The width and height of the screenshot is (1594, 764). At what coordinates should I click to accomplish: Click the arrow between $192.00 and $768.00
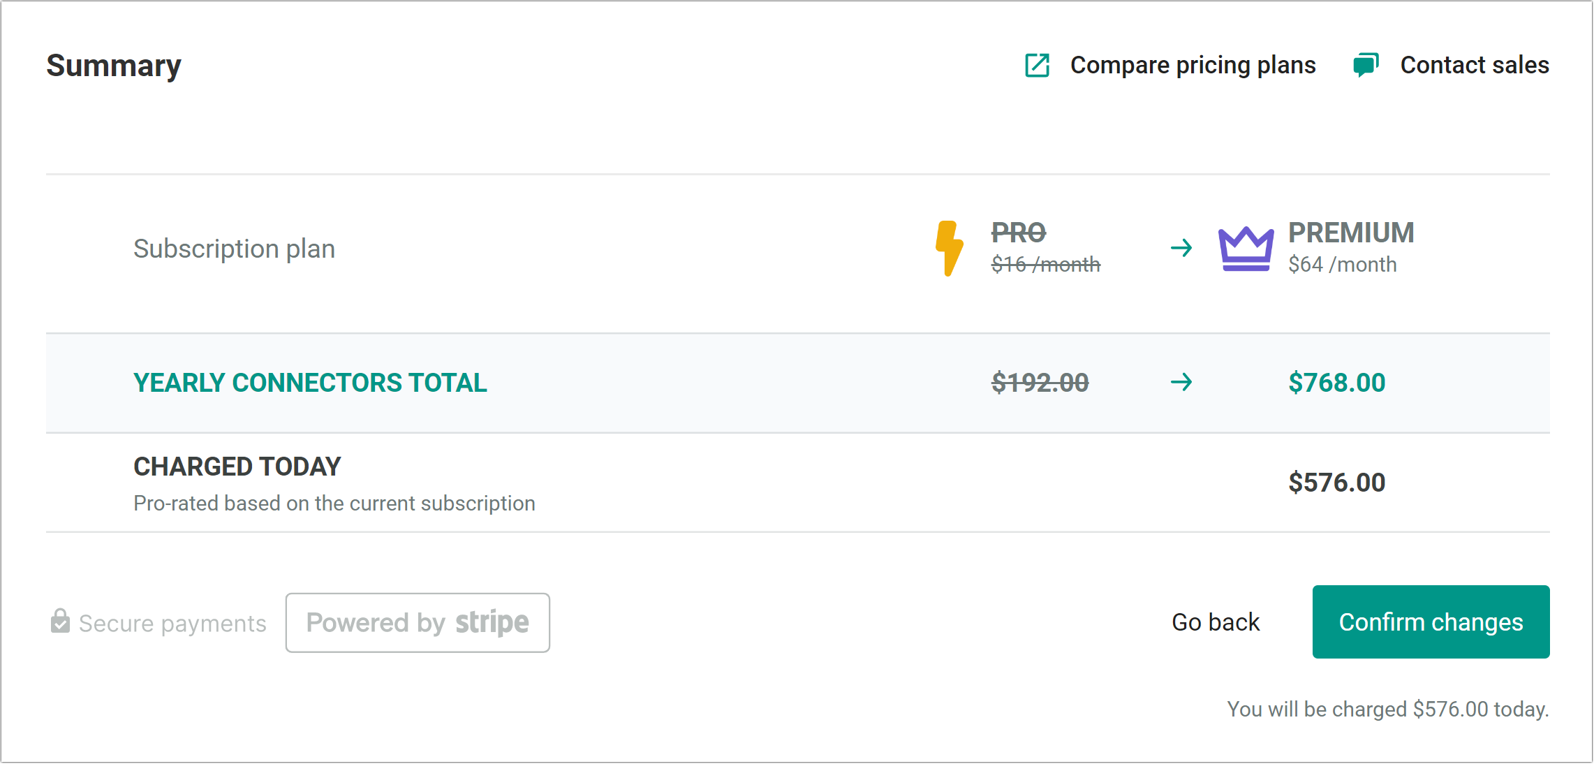pos(1181,383)
